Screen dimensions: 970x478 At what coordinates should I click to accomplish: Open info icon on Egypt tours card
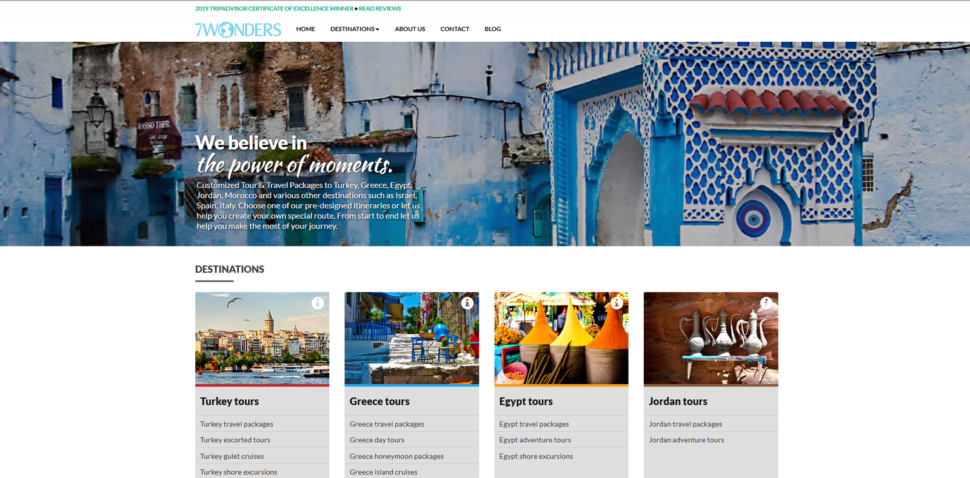[617, 303]
